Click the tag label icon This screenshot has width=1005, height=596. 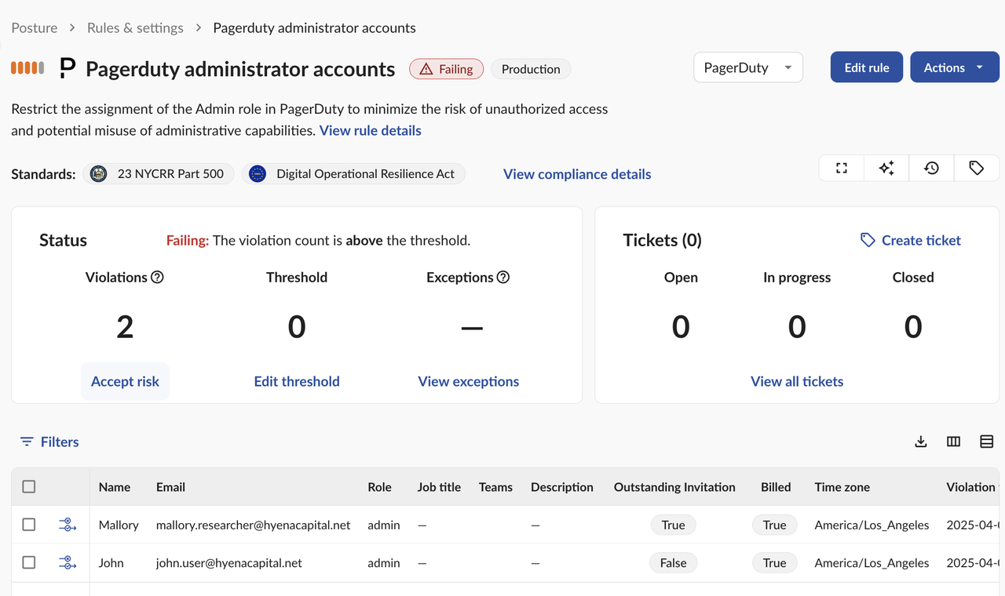pyautogui.click(x=976, y=168)
